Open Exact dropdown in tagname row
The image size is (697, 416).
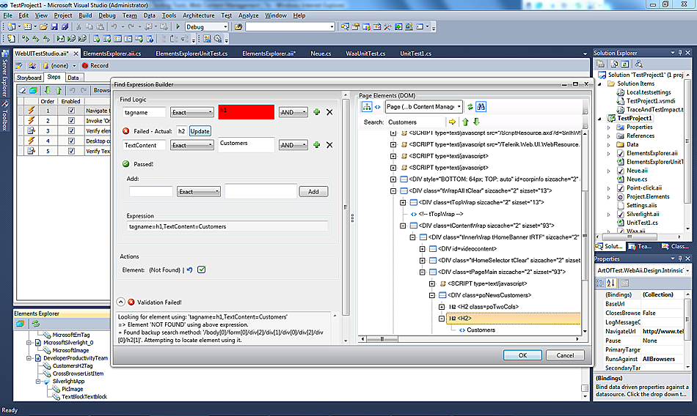[192, 112]
